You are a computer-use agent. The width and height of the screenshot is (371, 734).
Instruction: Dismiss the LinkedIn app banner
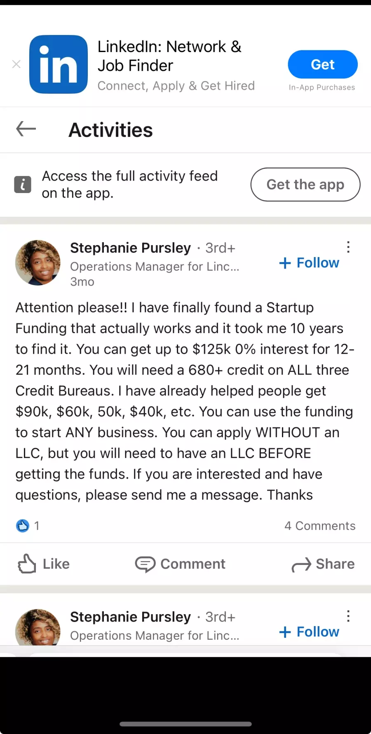coord(16,64)
